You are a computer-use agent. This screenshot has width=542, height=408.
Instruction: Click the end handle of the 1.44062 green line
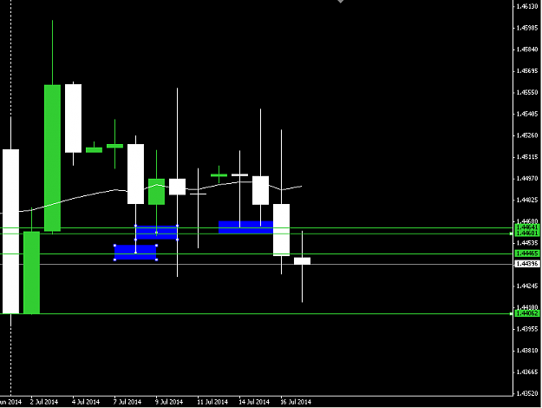512,314
